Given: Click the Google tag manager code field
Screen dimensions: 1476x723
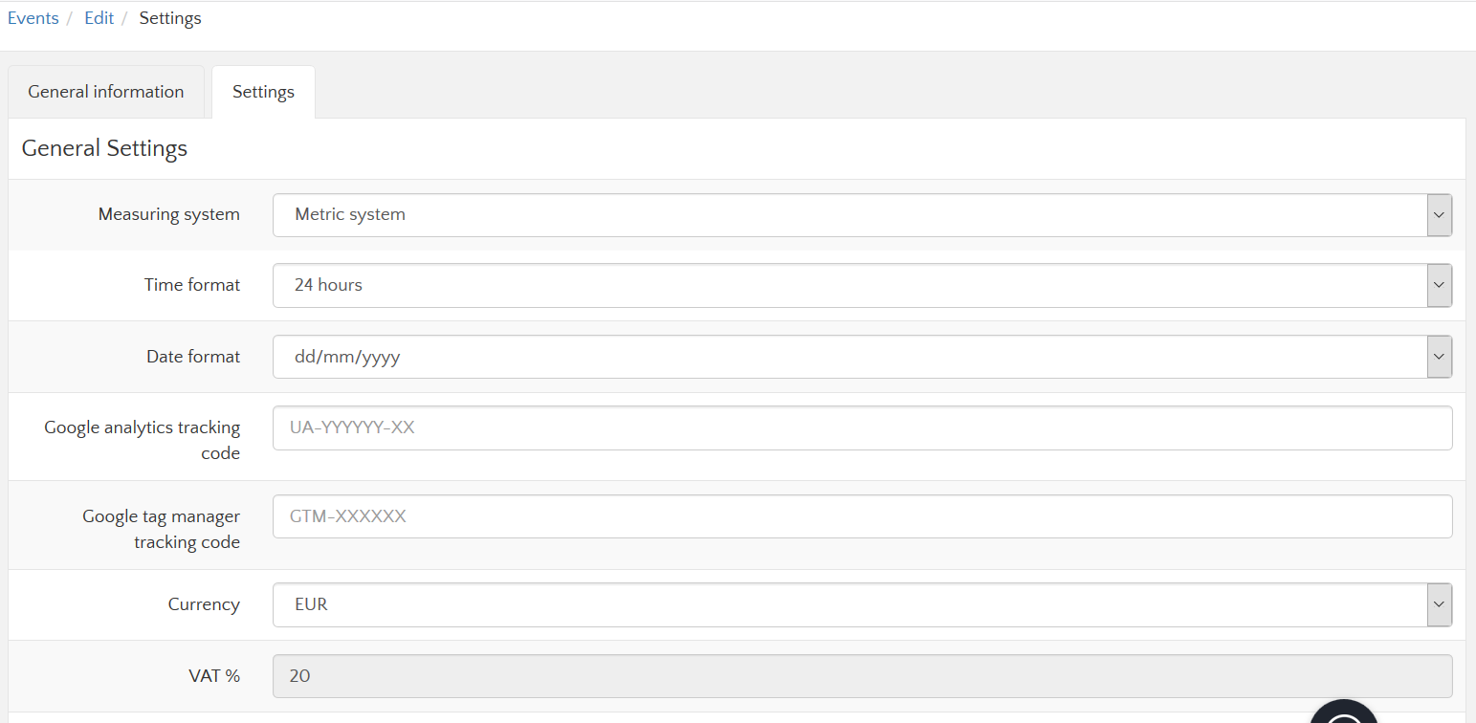Looking at the screenshot, I should [x=862, y=516].
